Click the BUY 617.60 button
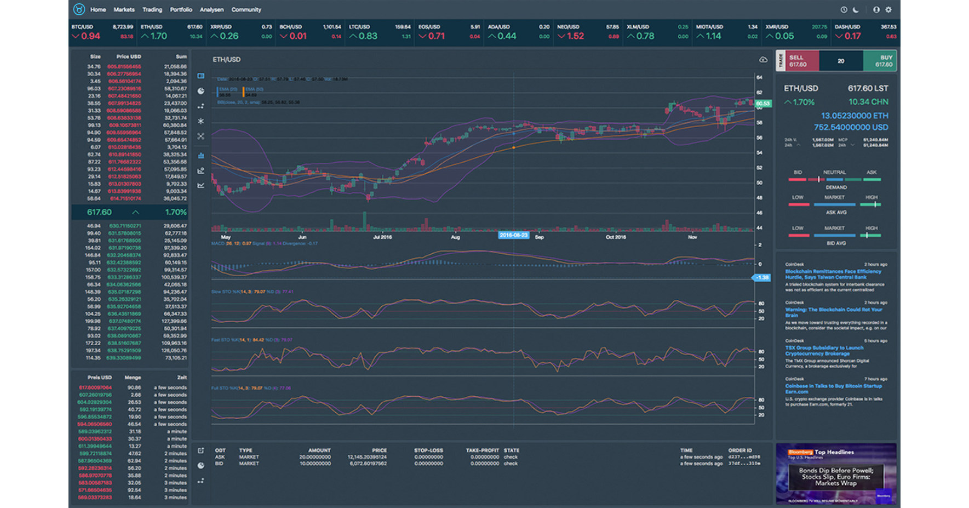 coord(880,61)
